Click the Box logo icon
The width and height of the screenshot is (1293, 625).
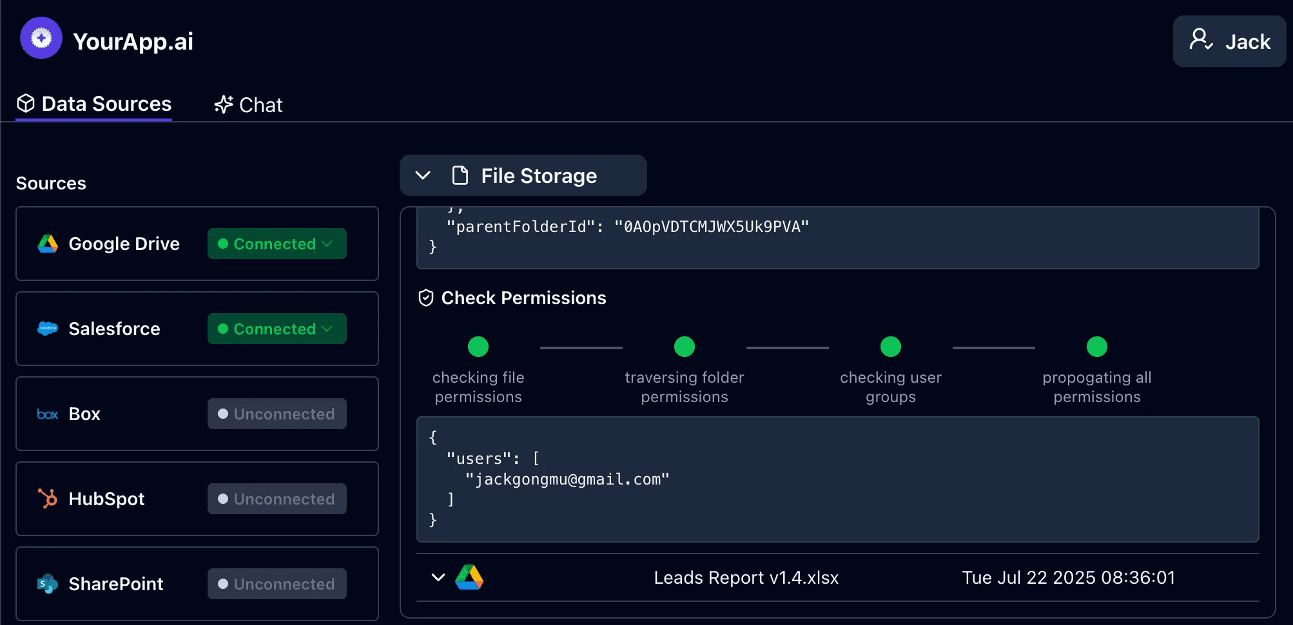pyautogui.click(x=48, y=414)
